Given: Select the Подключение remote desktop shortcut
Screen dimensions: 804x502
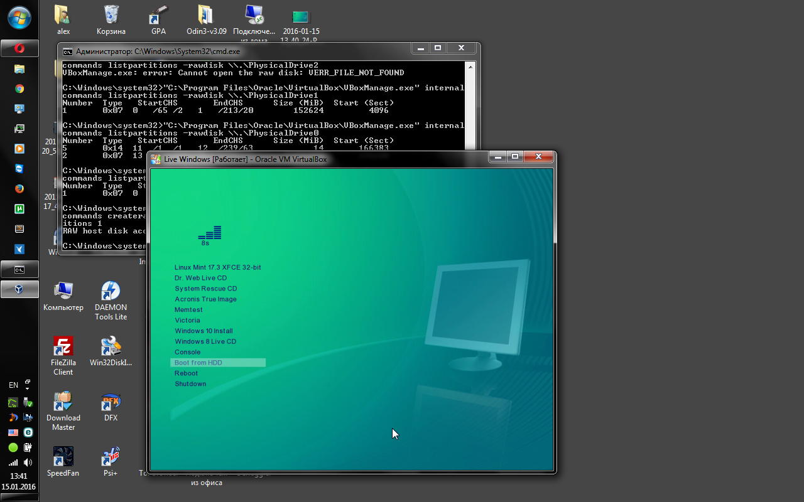Looking at the screenshot, I should click(254, 23).
